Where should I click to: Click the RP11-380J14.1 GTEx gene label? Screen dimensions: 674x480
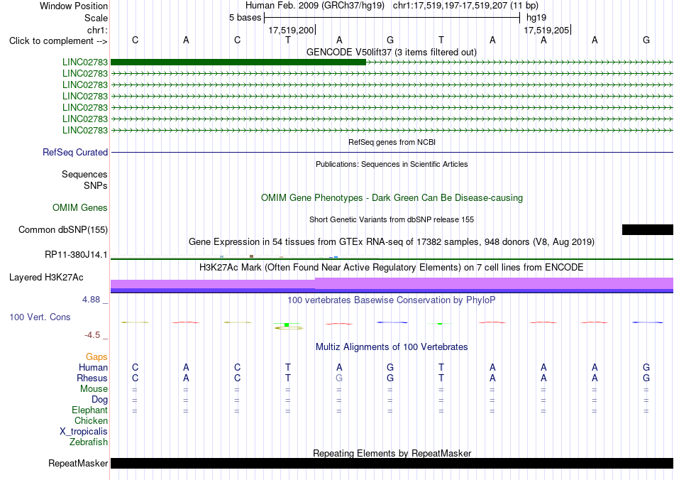(x=76, y=255)
